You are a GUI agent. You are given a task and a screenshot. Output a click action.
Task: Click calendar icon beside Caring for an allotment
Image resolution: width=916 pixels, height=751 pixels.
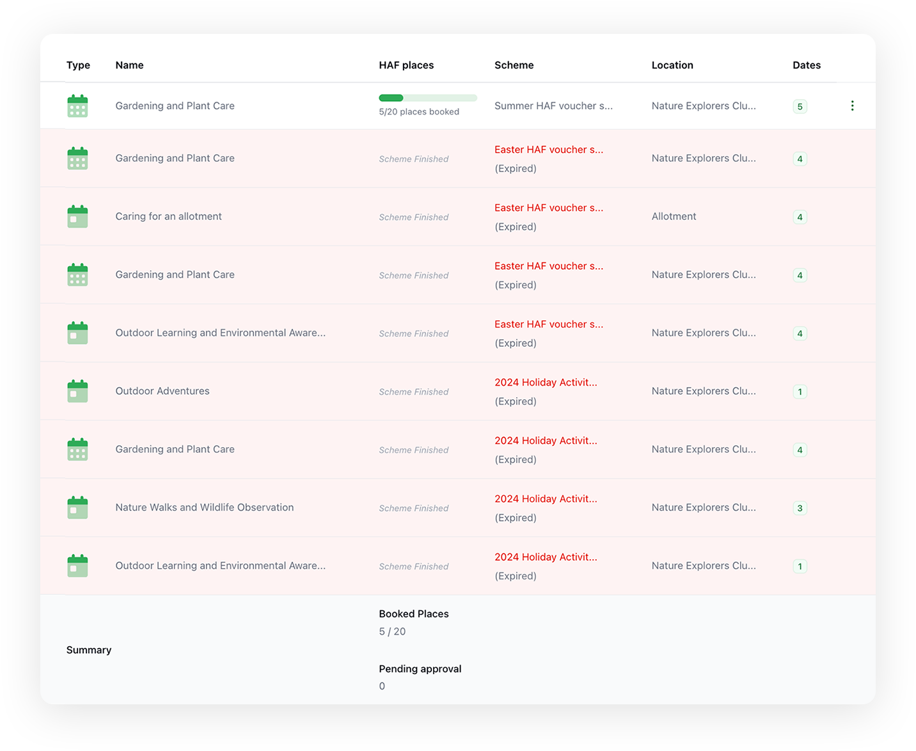coord(77,216)
